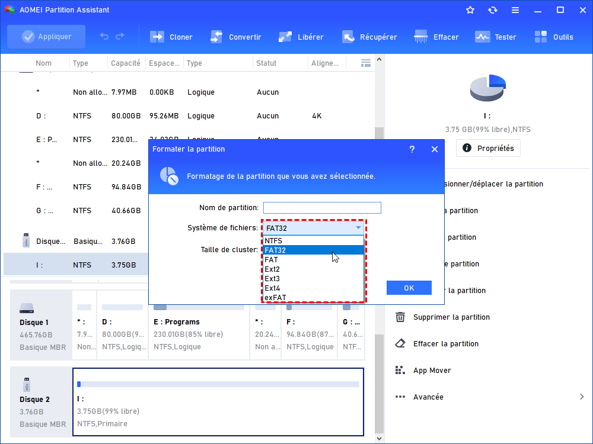The height and width of the screenshot is (444, 593).
Task: Collapse the Système de fichiers dropdown arrow
Action: click(358, 228)
